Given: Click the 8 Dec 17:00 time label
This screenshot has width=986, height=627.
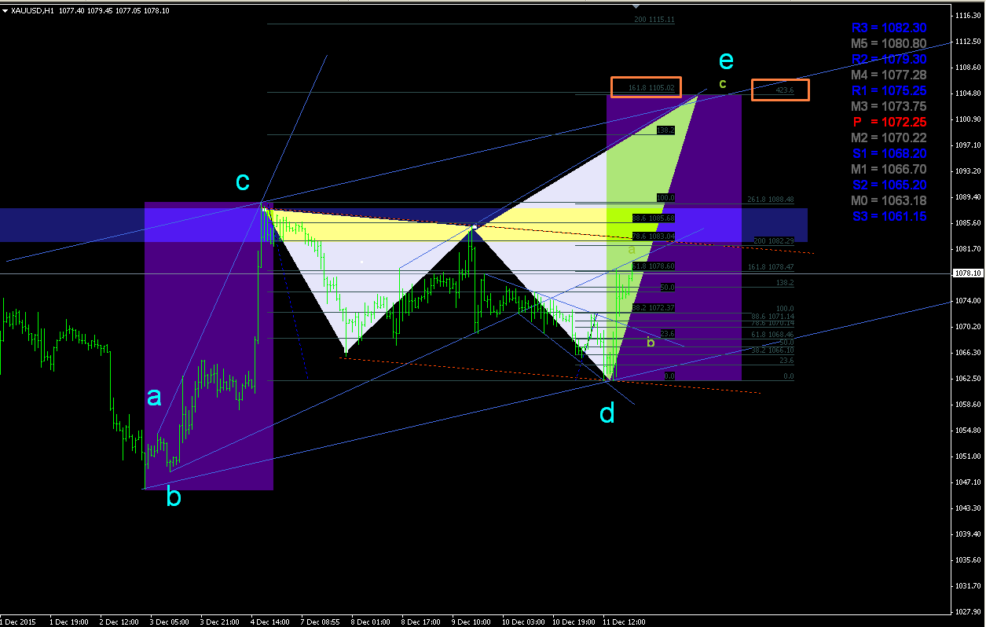Looking at the screenshot, I should [421, 621].
